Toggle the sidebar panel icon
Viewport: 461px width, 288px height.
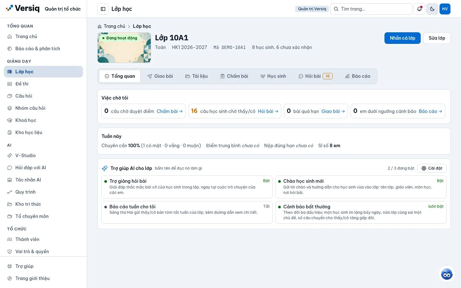coord(103,9)
